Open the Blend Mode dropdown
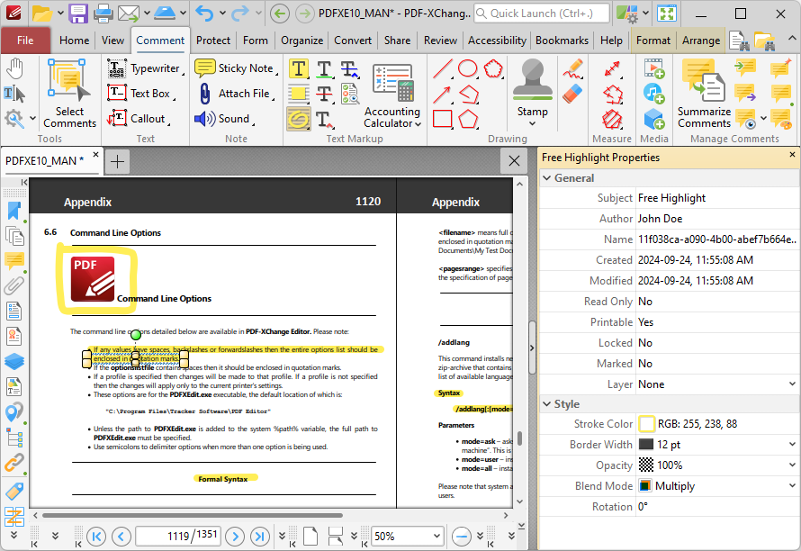Viewport: 801px width, 551px height. (x=792, y=485)
